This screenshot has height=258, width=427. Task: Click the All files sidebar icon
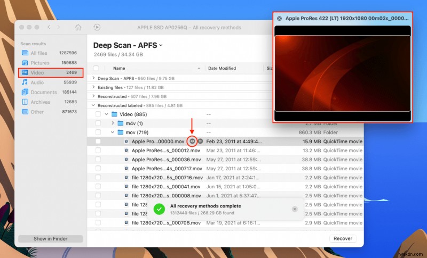click(25, 53)
